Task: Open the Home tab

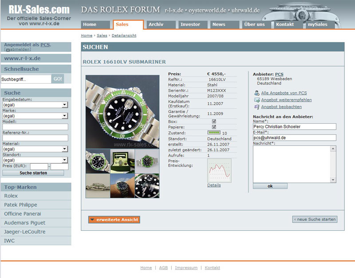Action: coord(95,24)
